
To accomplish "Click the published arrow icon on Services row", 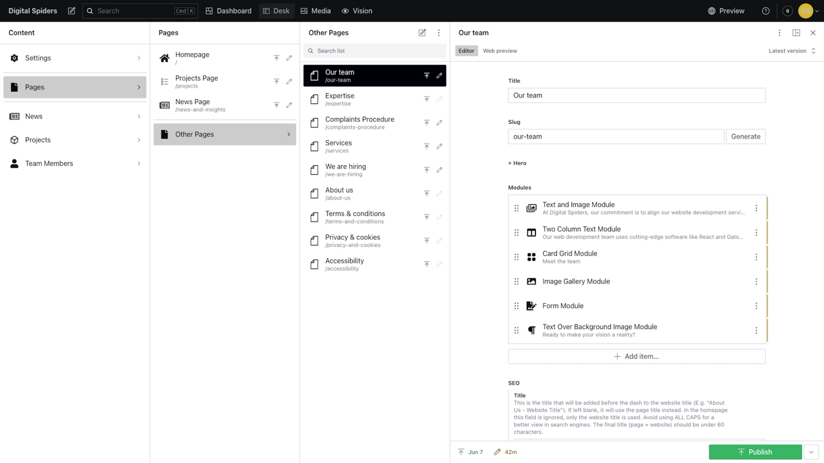I will (427, 147).
